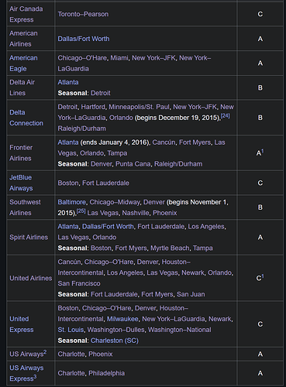Open the Spirit Airlines link

29,237
